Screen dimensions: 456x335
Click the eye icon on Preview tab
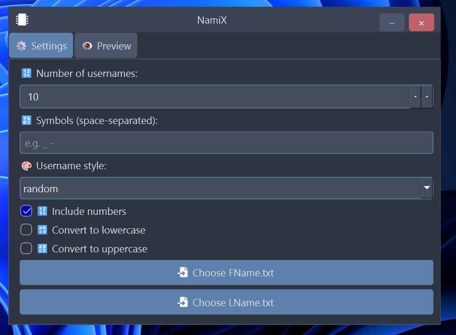click(x=87, y=46)
